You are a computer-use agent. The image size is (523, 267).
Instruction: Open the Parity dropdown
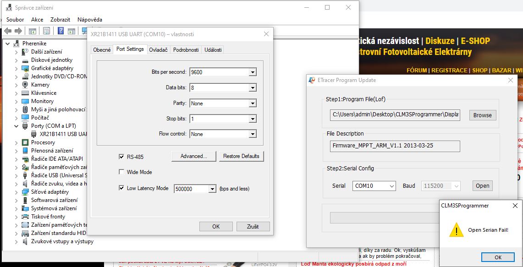(253, 104)
